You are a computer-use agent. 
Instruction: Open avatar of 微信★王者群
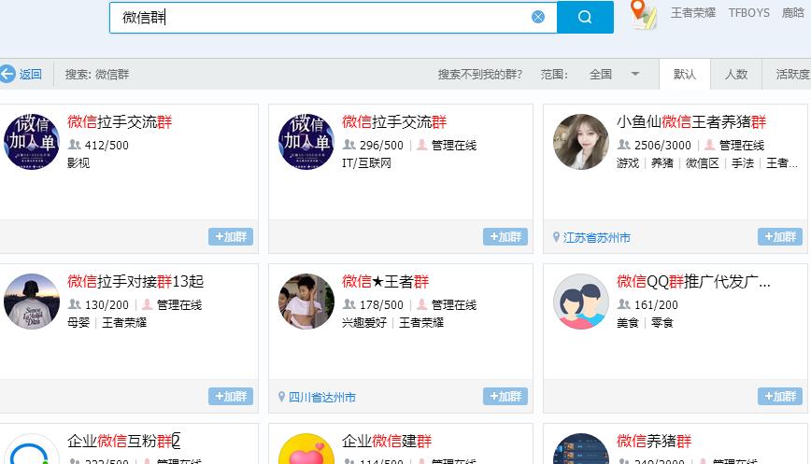click(x=306, y=302)
